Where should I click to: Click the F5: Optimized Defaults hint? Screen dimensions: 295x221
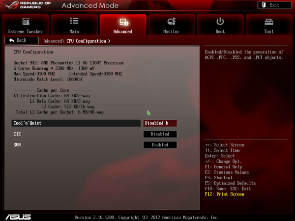pos(230,183)
